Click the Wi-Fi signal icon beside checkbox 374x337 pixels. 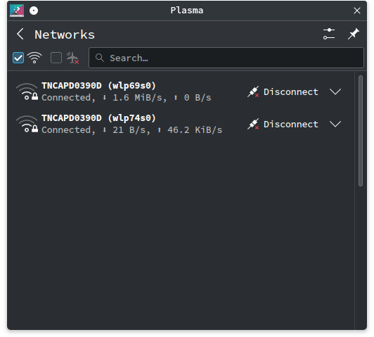click(x=34, y=58)
